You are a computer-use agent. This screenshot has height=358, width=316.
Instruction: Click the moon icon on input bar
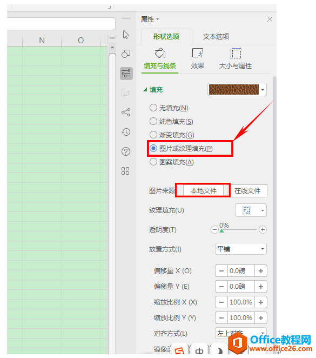219,351
